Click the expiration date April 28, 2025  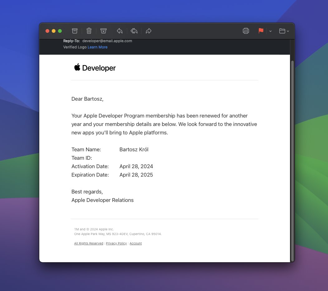[x=136, y=175]
